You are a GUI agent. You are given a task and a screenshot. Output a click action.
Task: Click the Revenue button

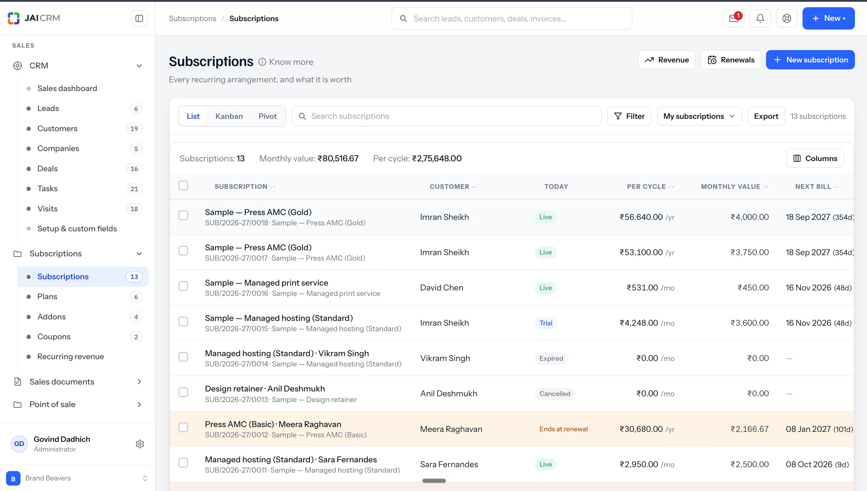click(667, 60)
